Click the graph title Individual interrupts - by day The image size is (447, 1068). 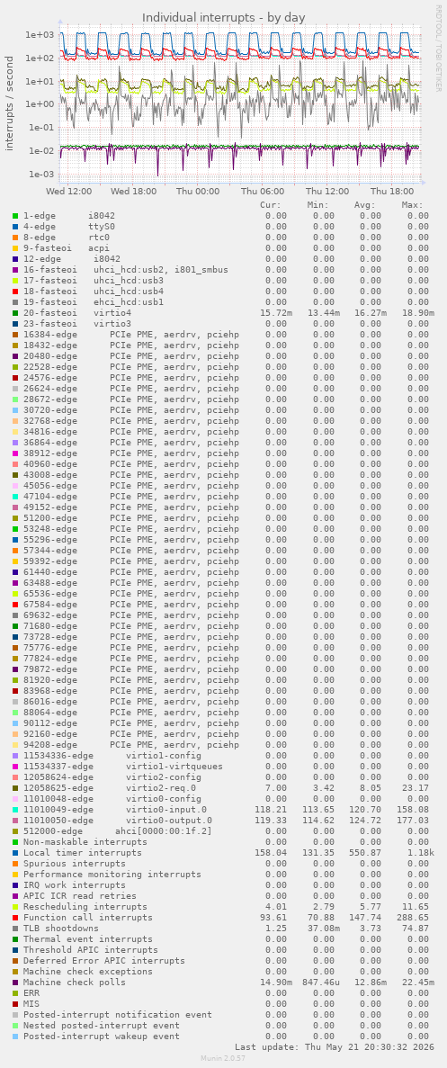[223, 17]
